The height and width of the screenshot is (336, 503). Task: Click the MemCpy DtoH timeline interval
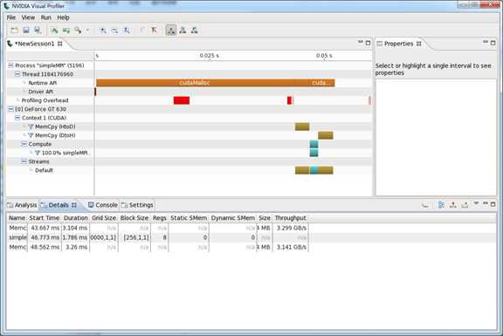click(x=325, y=135)
